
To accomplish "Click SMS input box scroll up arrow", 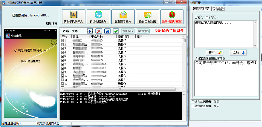I will click(x=255, y=23).
